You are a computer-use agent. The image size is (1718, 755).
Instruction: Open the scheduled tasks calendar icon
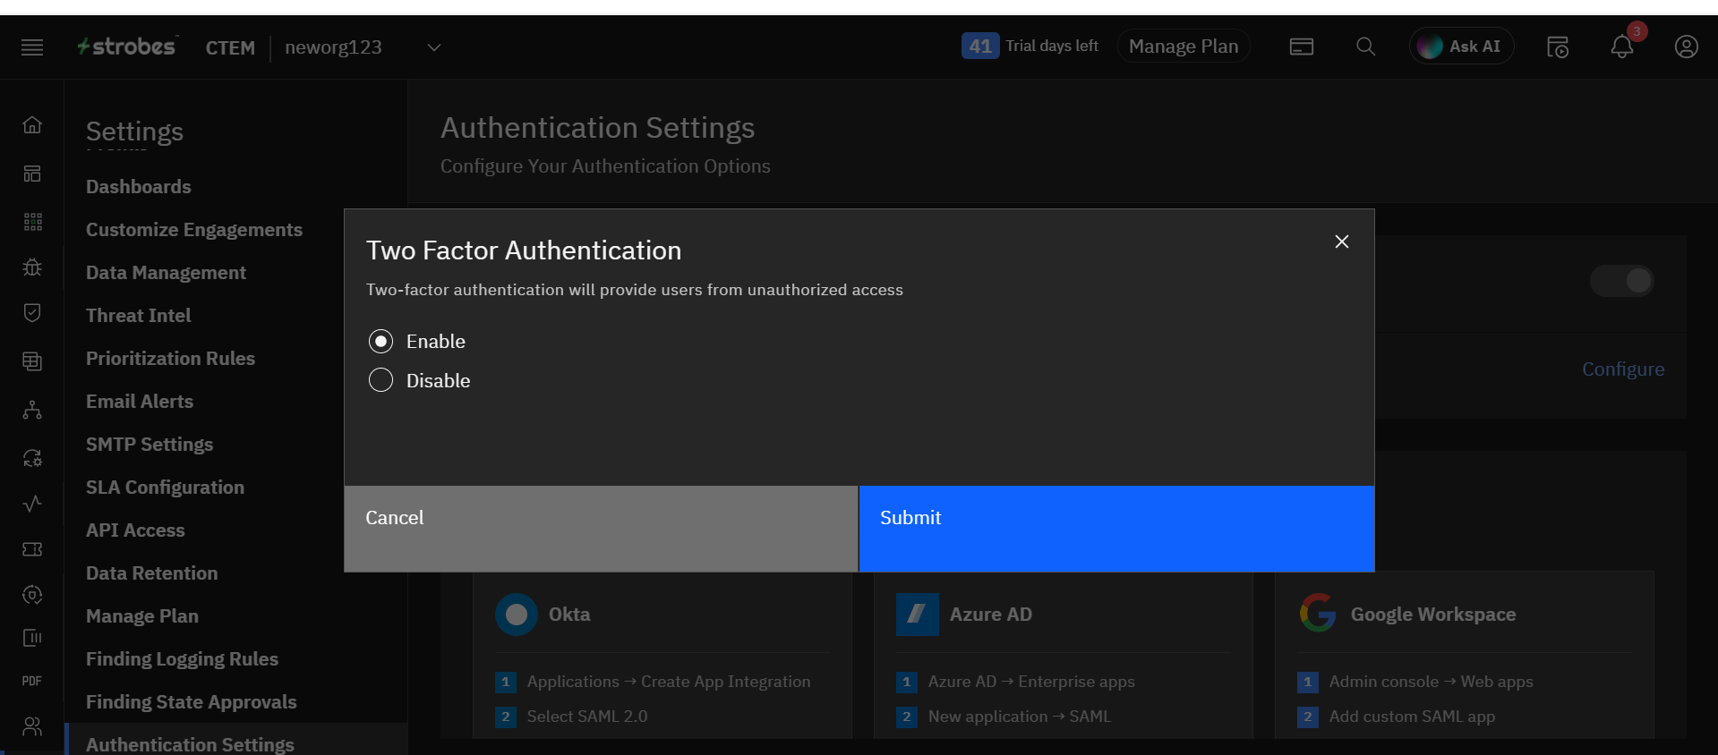tap(1557, 47)
